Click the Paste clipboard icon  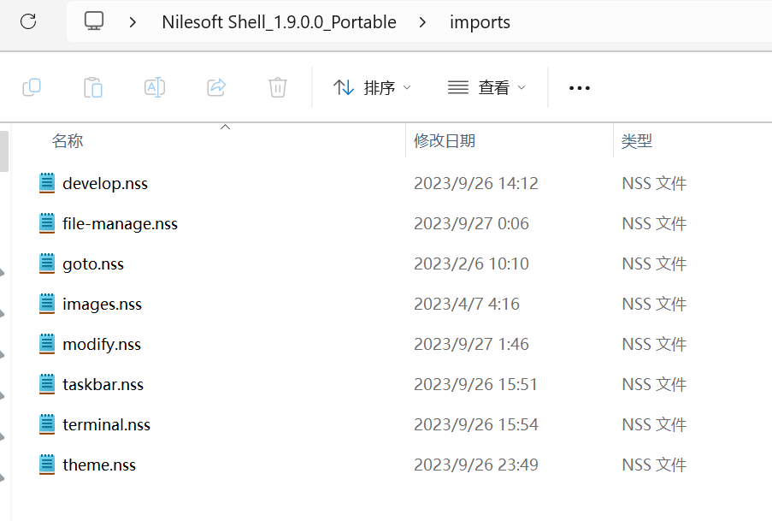coord(93,87)
